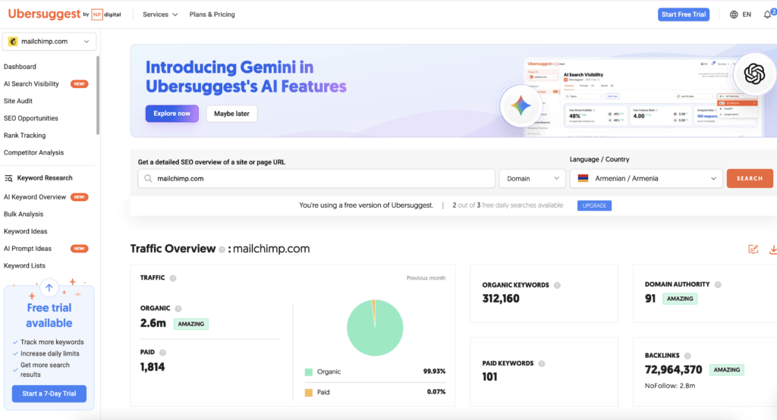Open Rank Tracking in sidebar
This screenshot has width=777, height=420.
25,135
